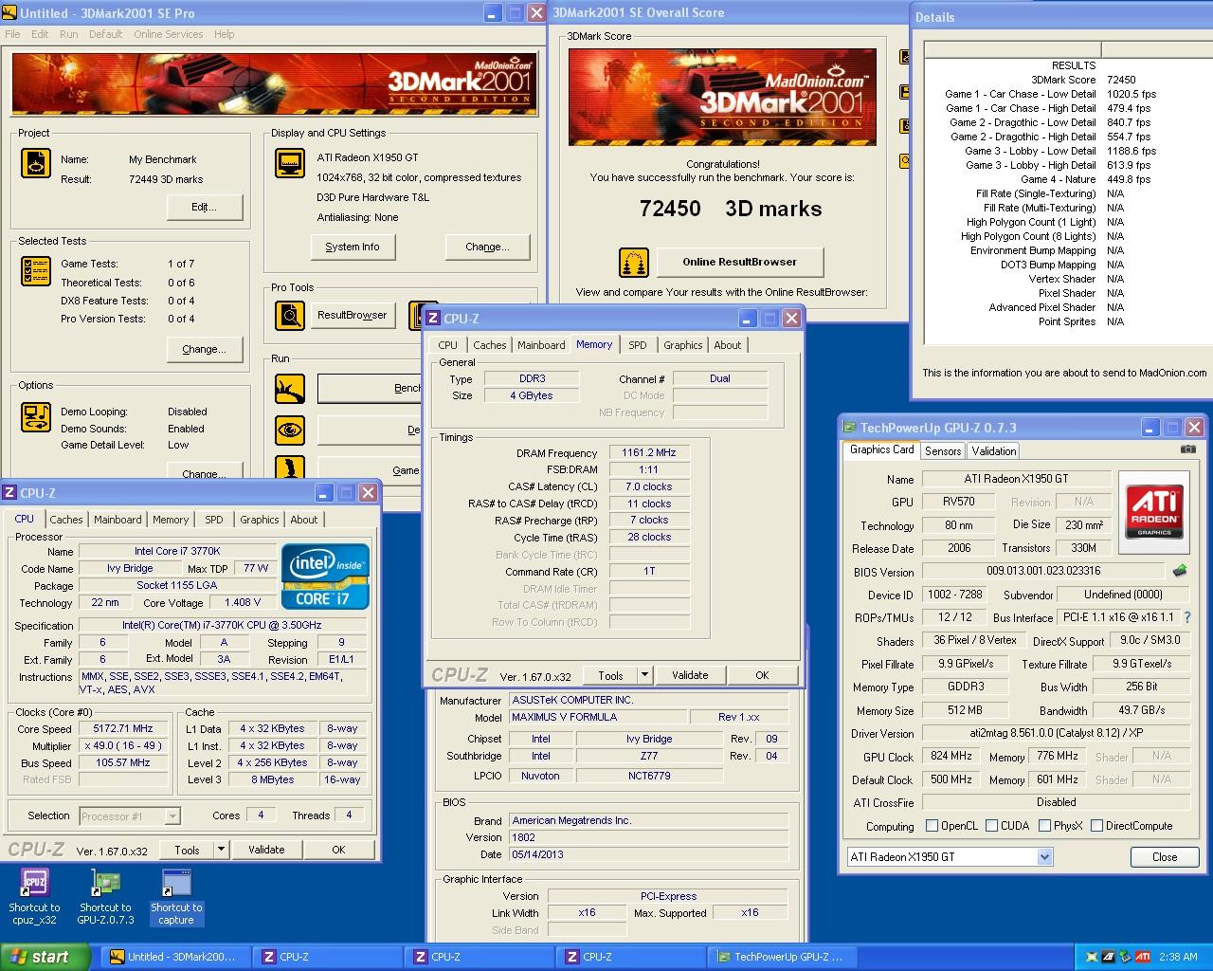Click the System Info button
This screenshot has height=971, width=1213.
click(352, 247)
